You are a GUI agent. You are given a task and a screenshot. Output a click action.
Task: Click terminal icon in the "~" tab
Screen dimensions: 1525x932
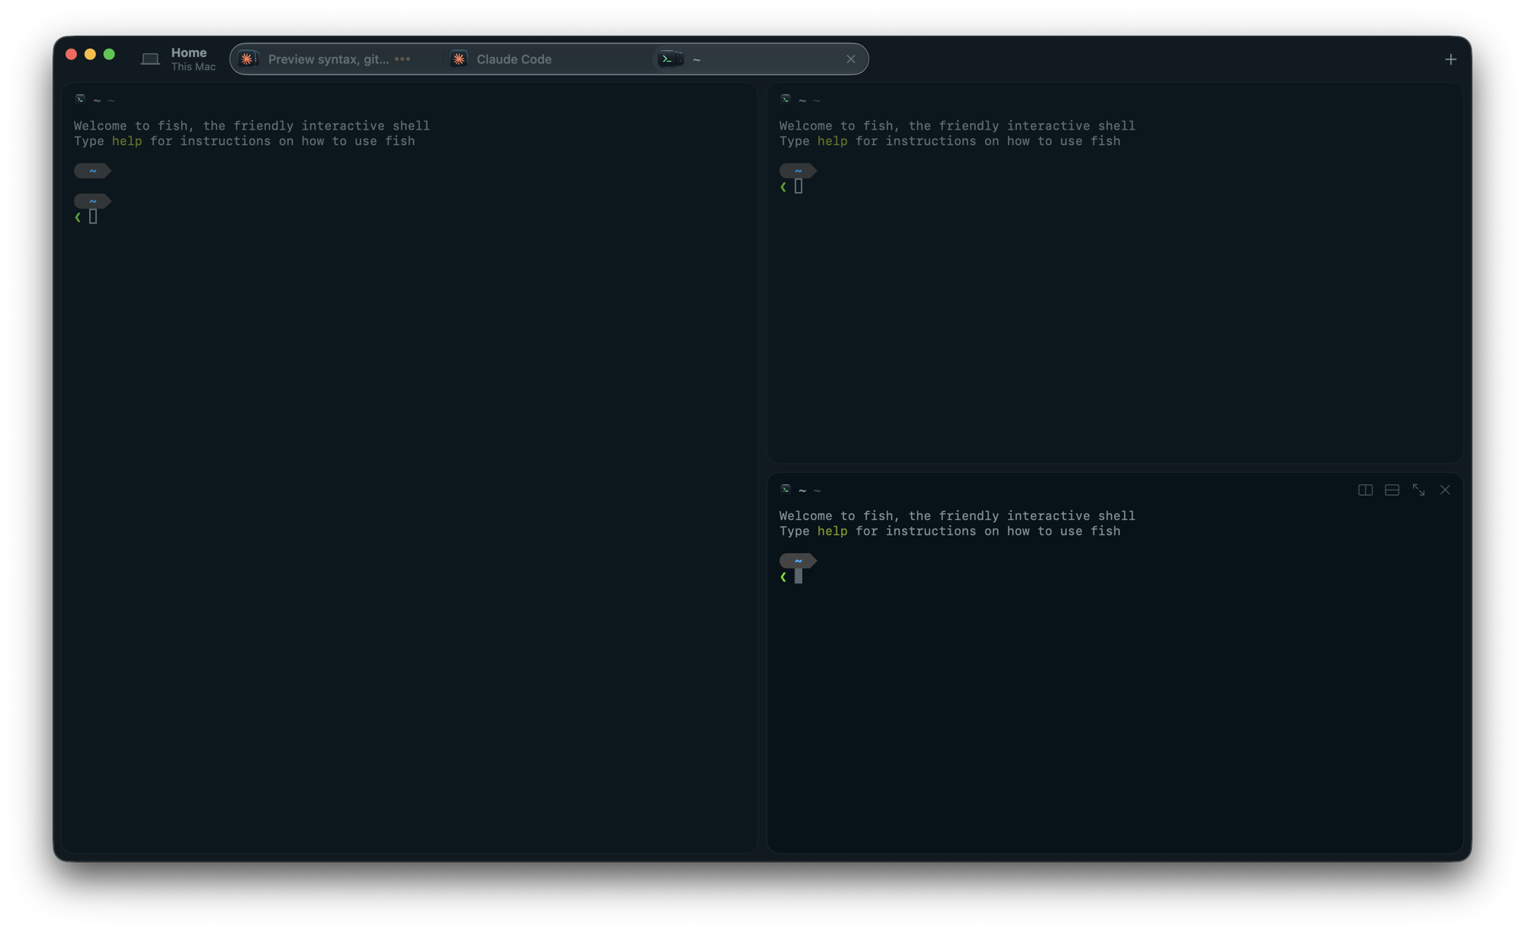tap(669, 59)
